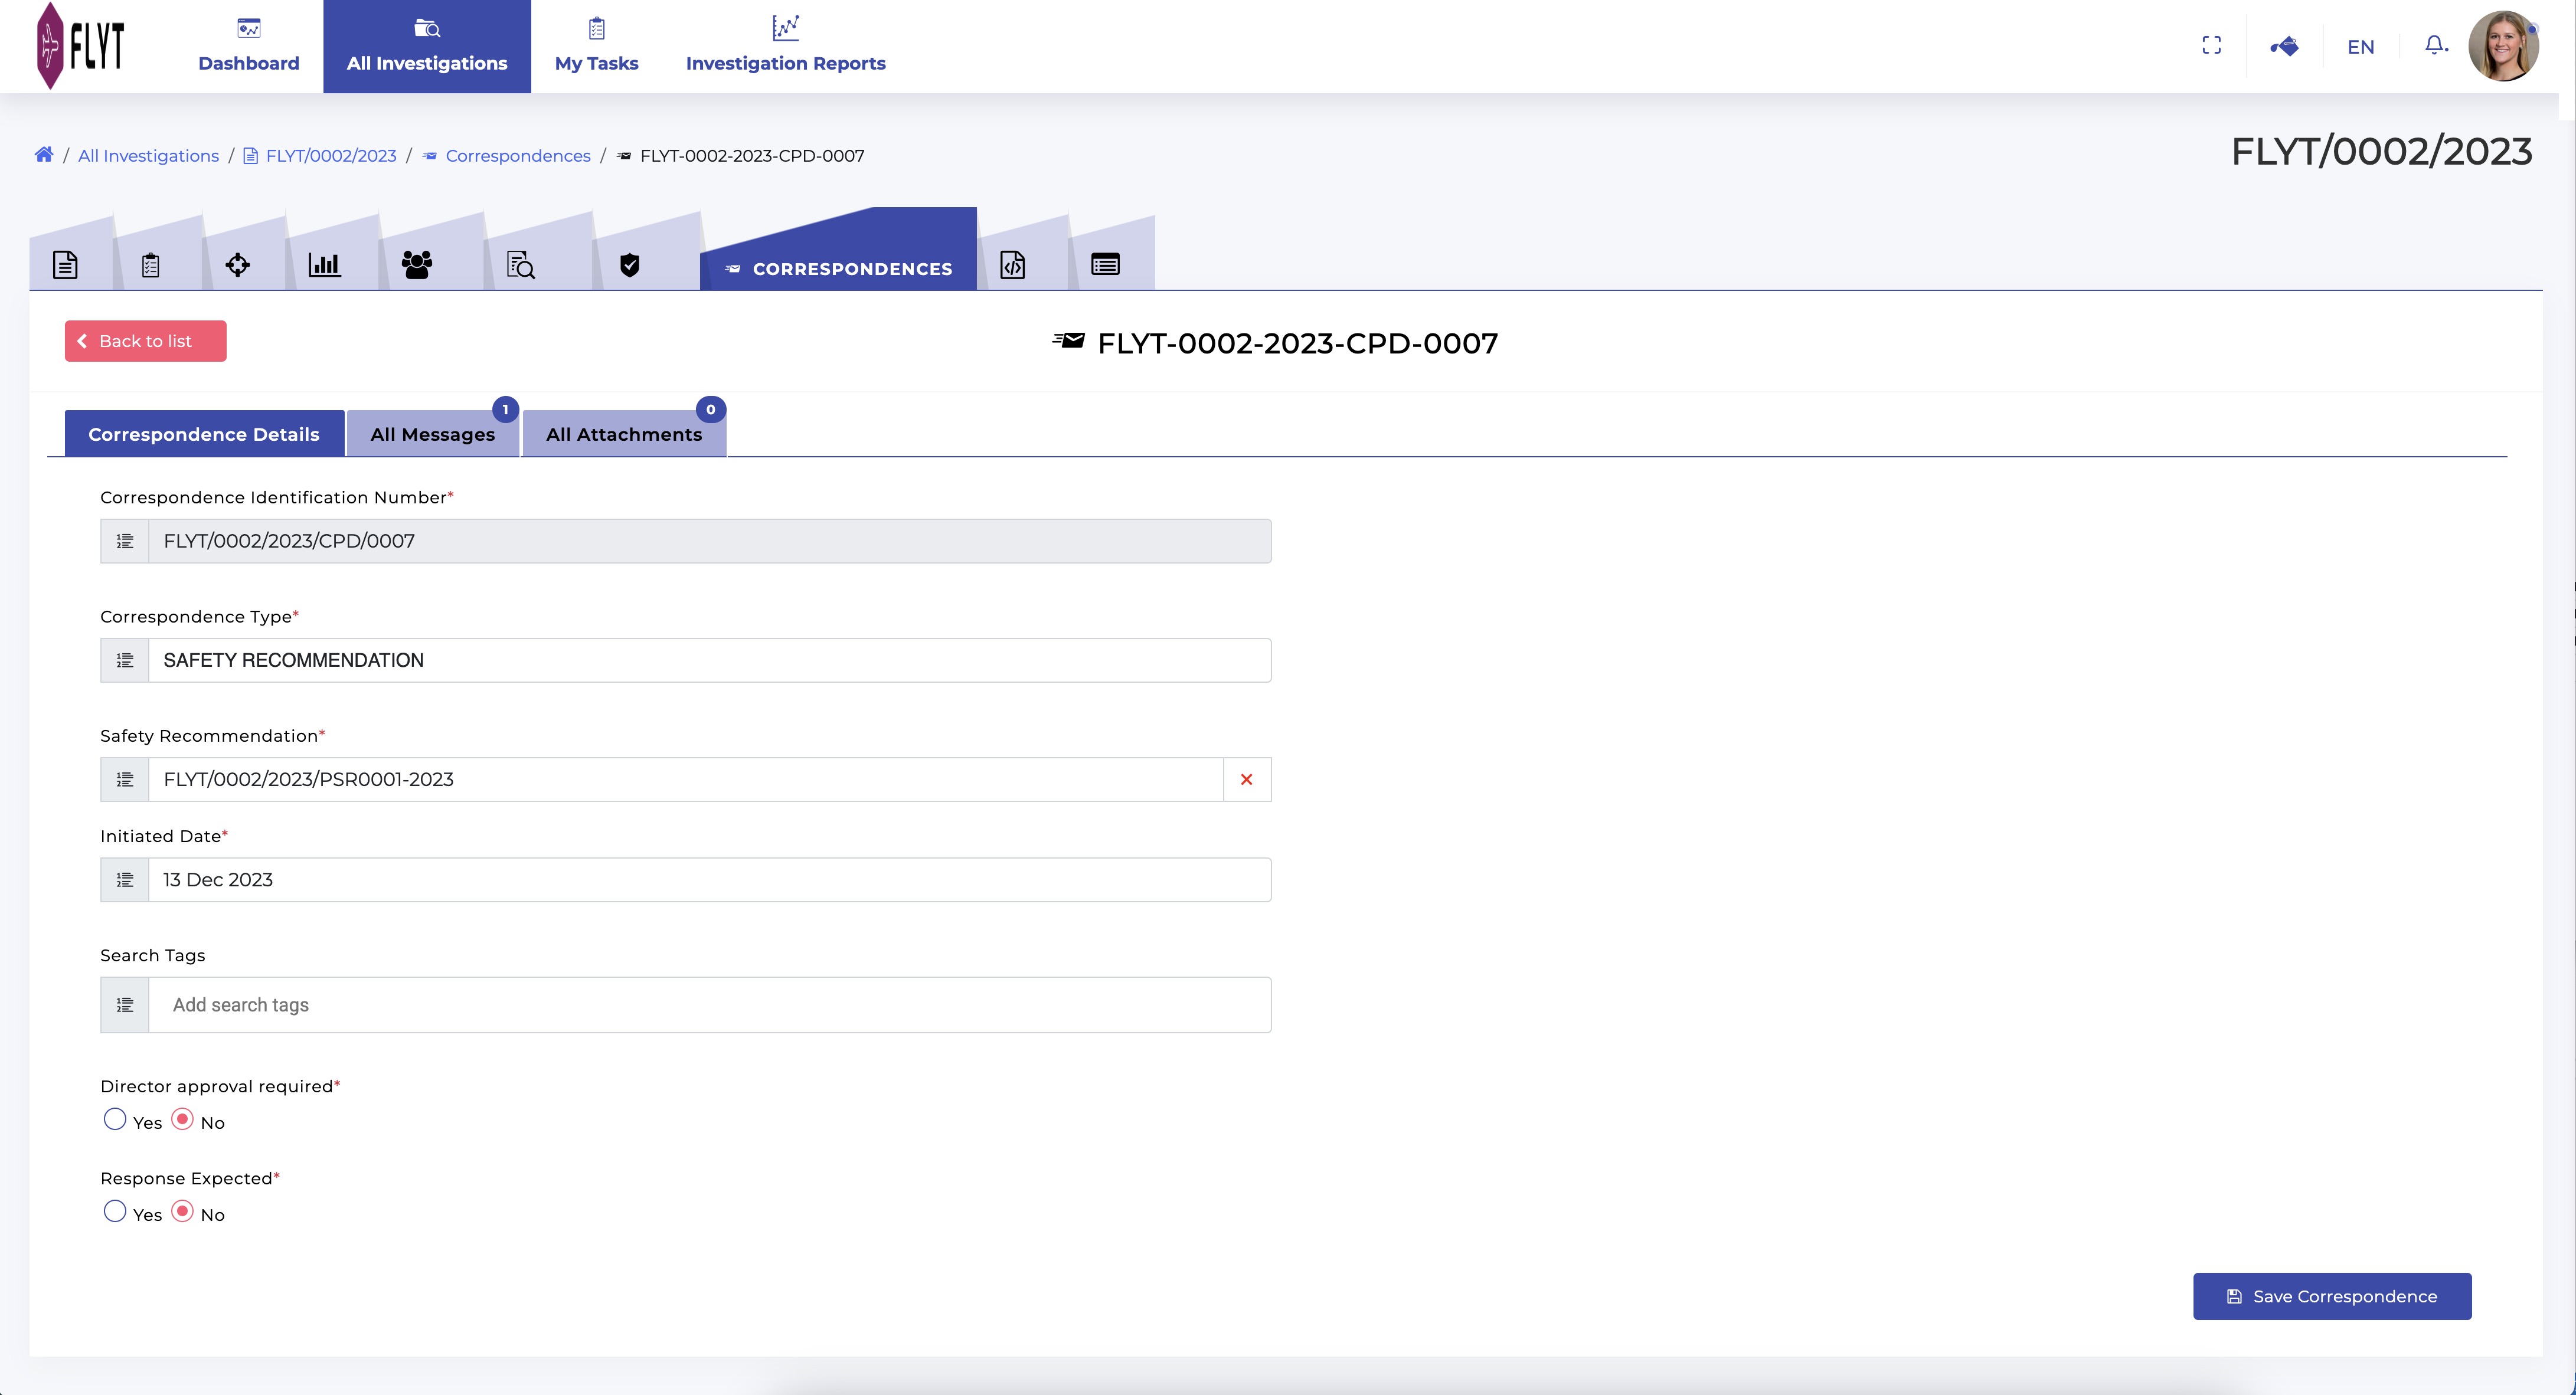Click the Add search tags field

(708, 1005)
